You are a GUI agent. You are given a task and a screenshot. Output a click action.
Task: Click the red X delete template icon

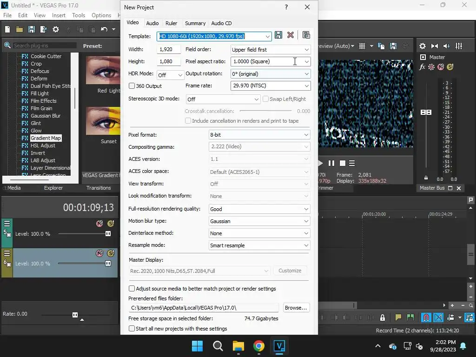[x=291, y=35]
